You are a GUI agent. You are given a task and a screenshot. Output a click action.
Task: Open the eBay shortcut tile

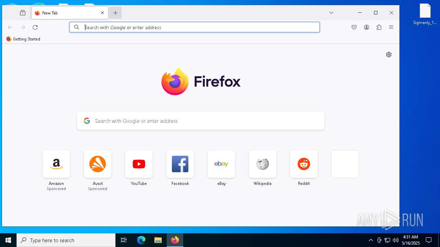tap(221, 164)
